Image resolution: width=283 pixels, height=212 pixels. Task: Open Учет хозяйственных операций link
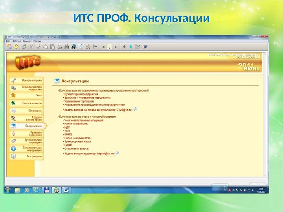tap(84, 120)
